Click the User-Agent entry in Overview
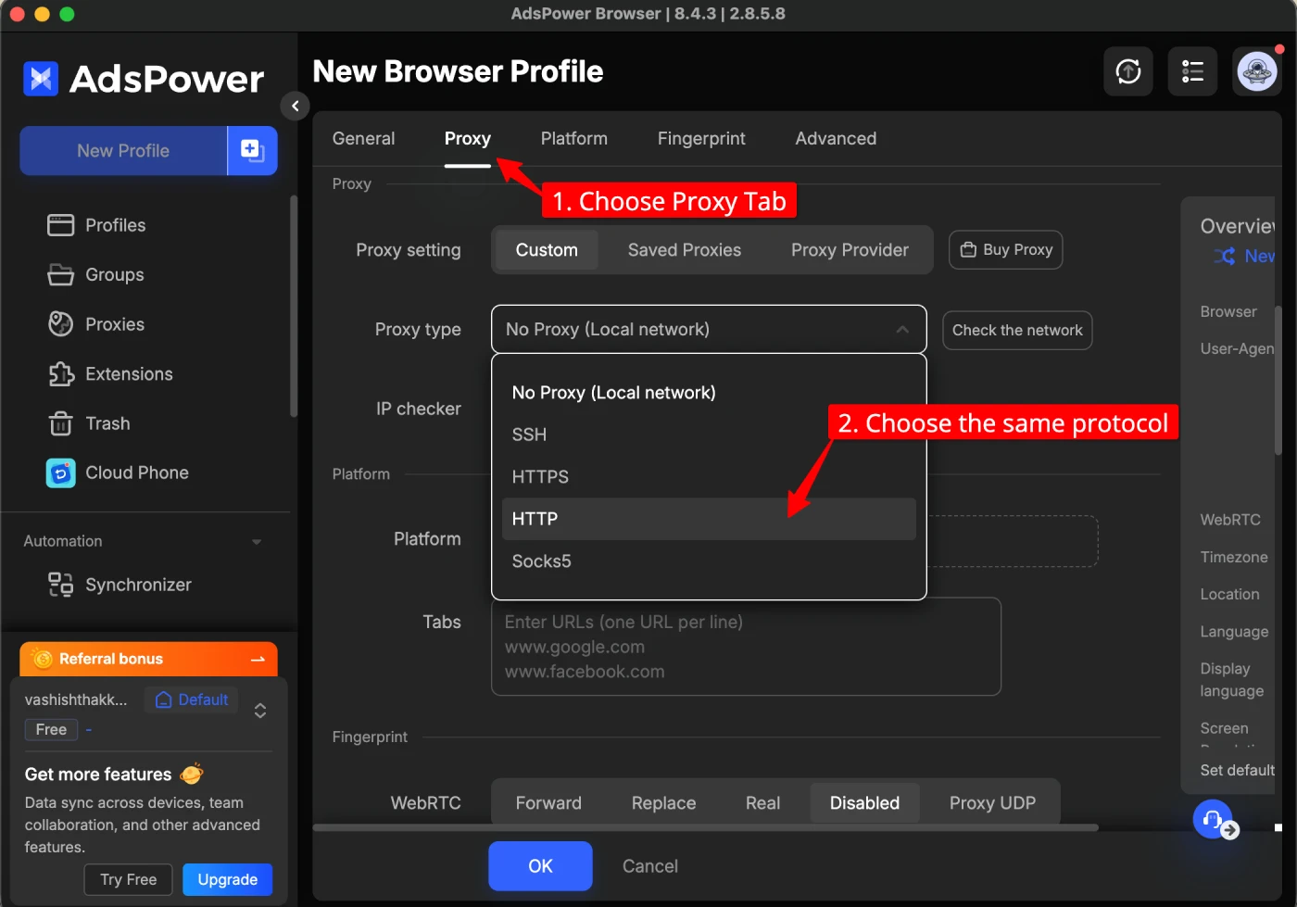 click(1237, 348)
